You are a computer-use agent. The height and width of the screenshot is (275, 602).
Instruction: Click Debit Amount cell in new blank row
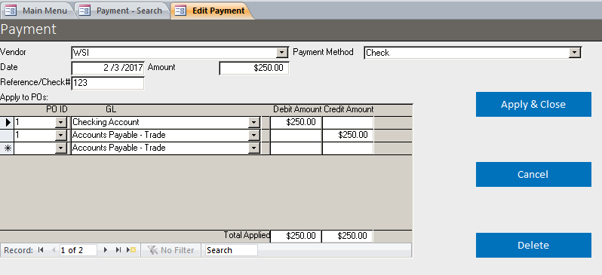[296, 148]
